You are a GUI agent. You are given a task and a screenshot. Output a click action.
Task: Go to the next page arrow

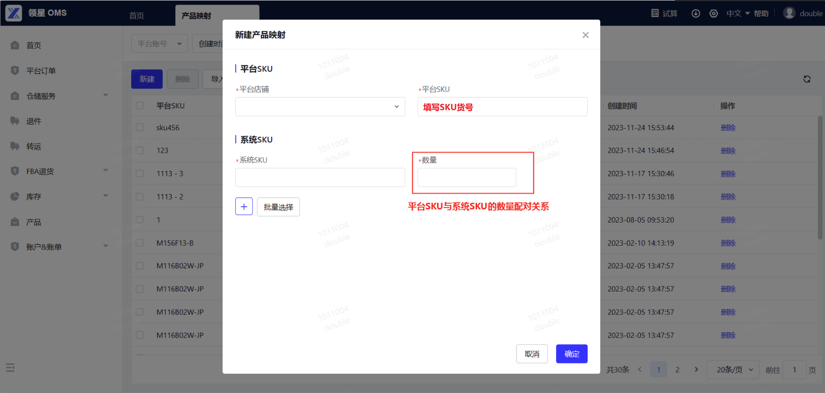click(x=696, y=369)
